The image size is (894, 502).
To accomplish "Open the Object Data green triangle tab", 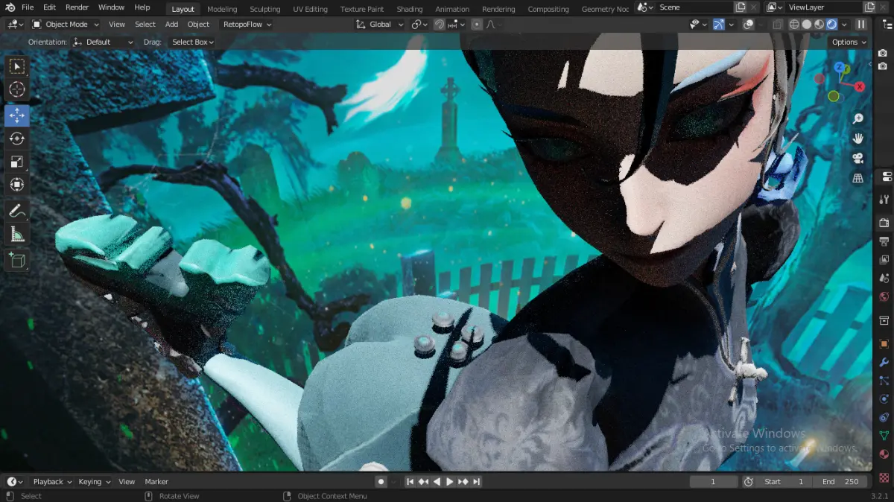I will point(884,436).
